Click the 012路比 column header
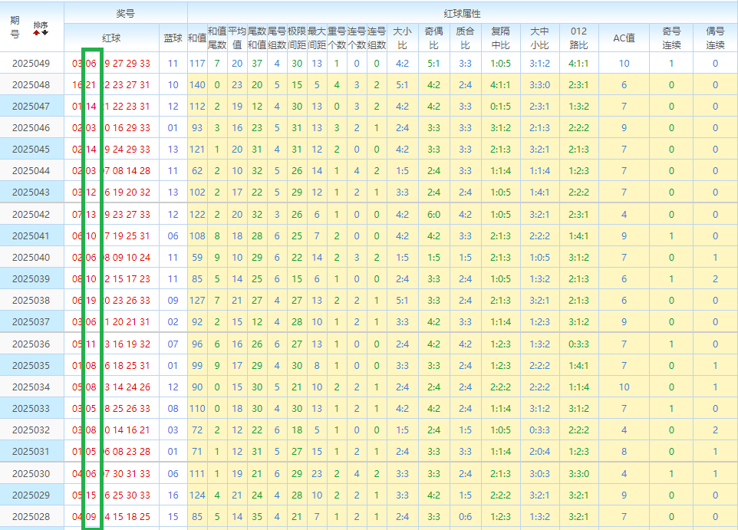 (578, 38)
